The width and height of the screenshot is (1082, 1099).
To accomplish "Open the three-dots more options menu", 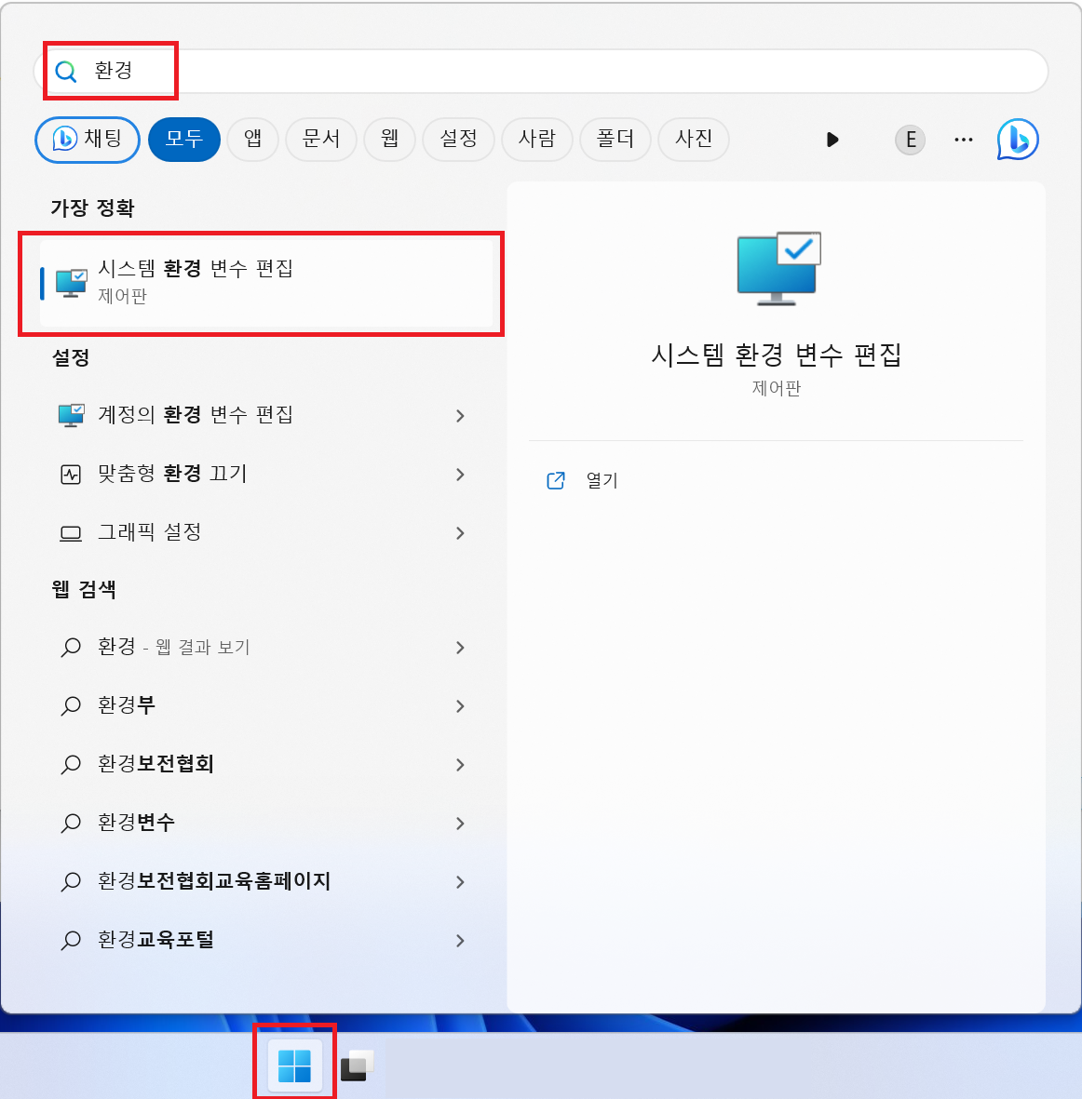I will [964, 140].
